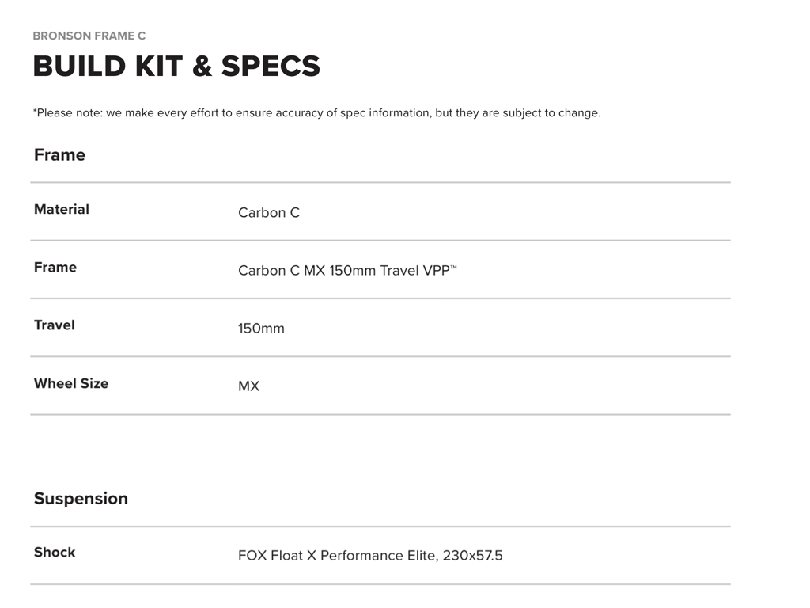Select the 150mm travel value
The image size is (810, 608).
[261, 328]
